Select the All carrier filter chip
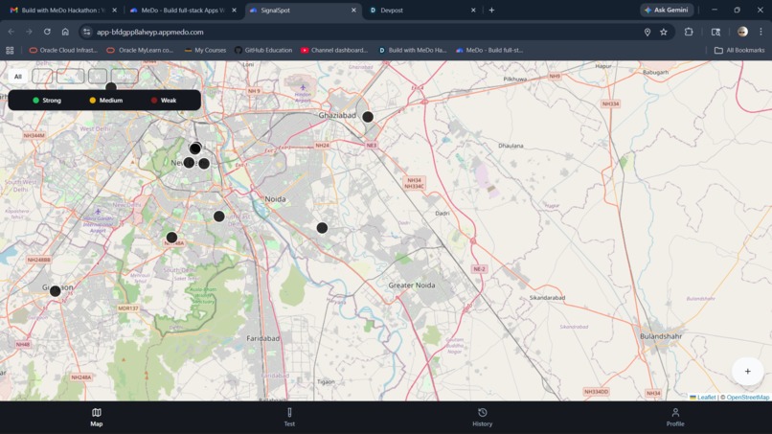 coord(18,77)
